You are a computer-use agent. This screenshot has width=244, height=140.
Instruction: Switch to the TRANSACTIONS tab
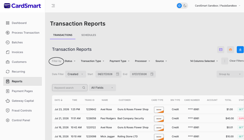pyautogui.click(x=63, y=35)
